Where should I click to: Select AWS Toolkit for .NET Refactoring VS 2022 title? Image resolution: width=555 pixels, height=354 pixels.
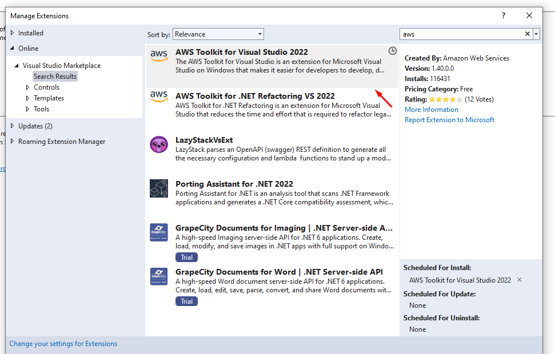[x=255, y=96]
